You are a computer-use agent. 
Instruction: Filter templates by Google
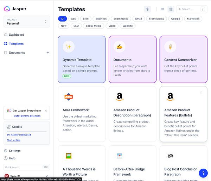point(175,19)
